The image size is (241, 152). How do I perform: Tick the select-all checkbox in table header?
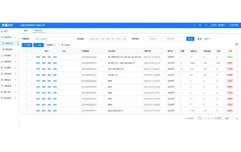tap(27, 51)
